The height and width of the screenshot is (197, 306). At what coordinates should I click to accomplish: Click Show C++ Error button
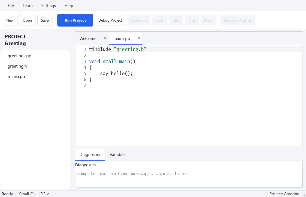coord(238,20)
